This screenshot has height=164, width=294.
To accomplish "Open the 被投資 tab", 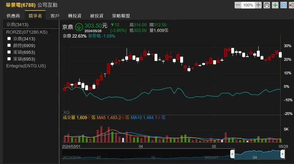I will 97,16.
